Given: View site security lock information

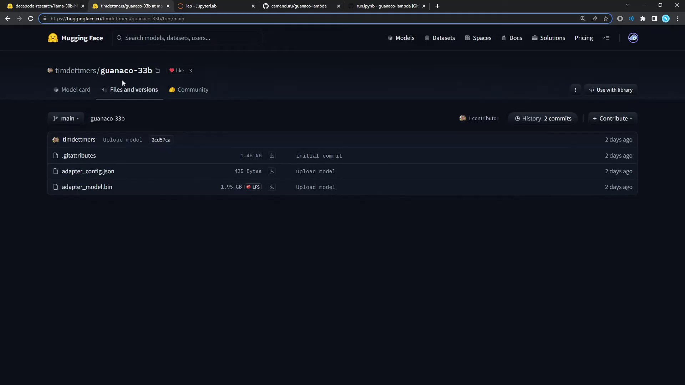Looking at the screenshot, I should (x=45, y=19).
